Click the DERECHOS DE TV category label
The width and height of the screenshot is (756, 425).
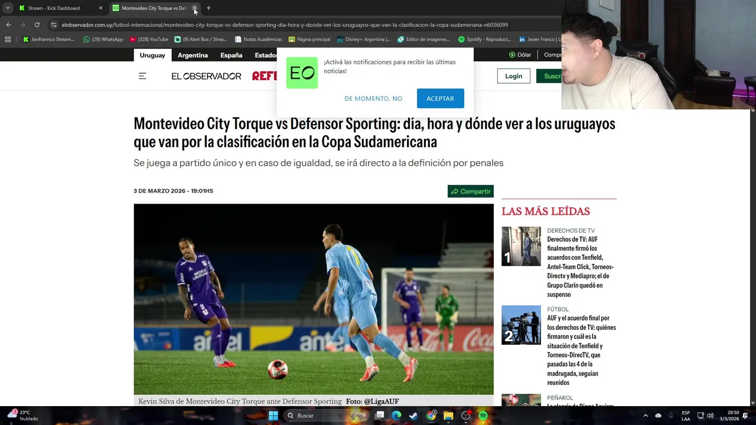571,231
